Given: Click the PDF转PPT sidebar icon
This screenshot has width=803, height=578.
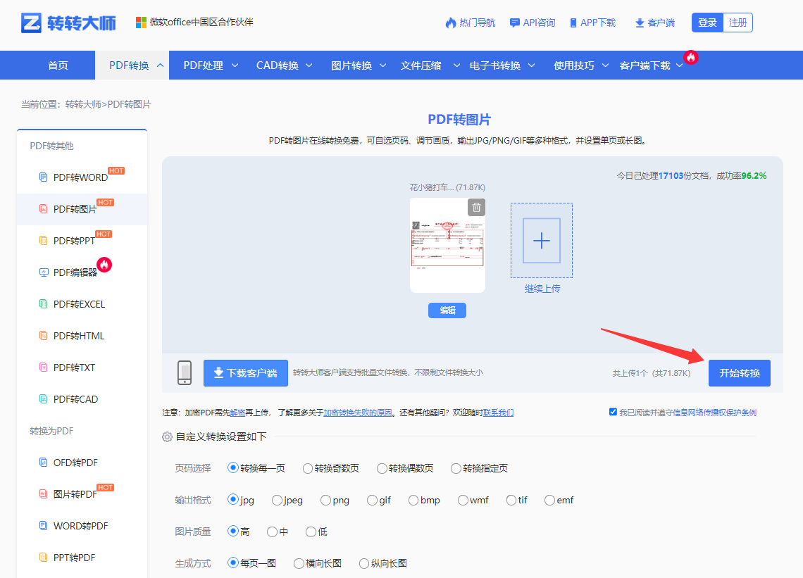Looking at the screenshot, I should point(44,241).
